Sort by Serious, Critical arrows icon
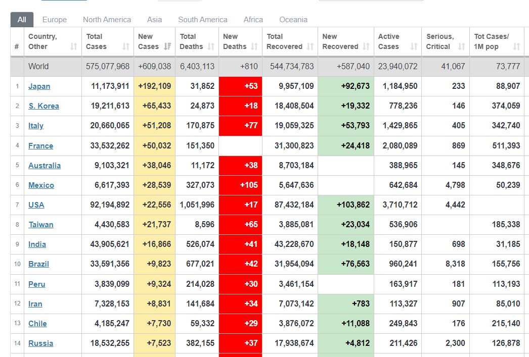The image size is (529, 357). coord(462,46)
